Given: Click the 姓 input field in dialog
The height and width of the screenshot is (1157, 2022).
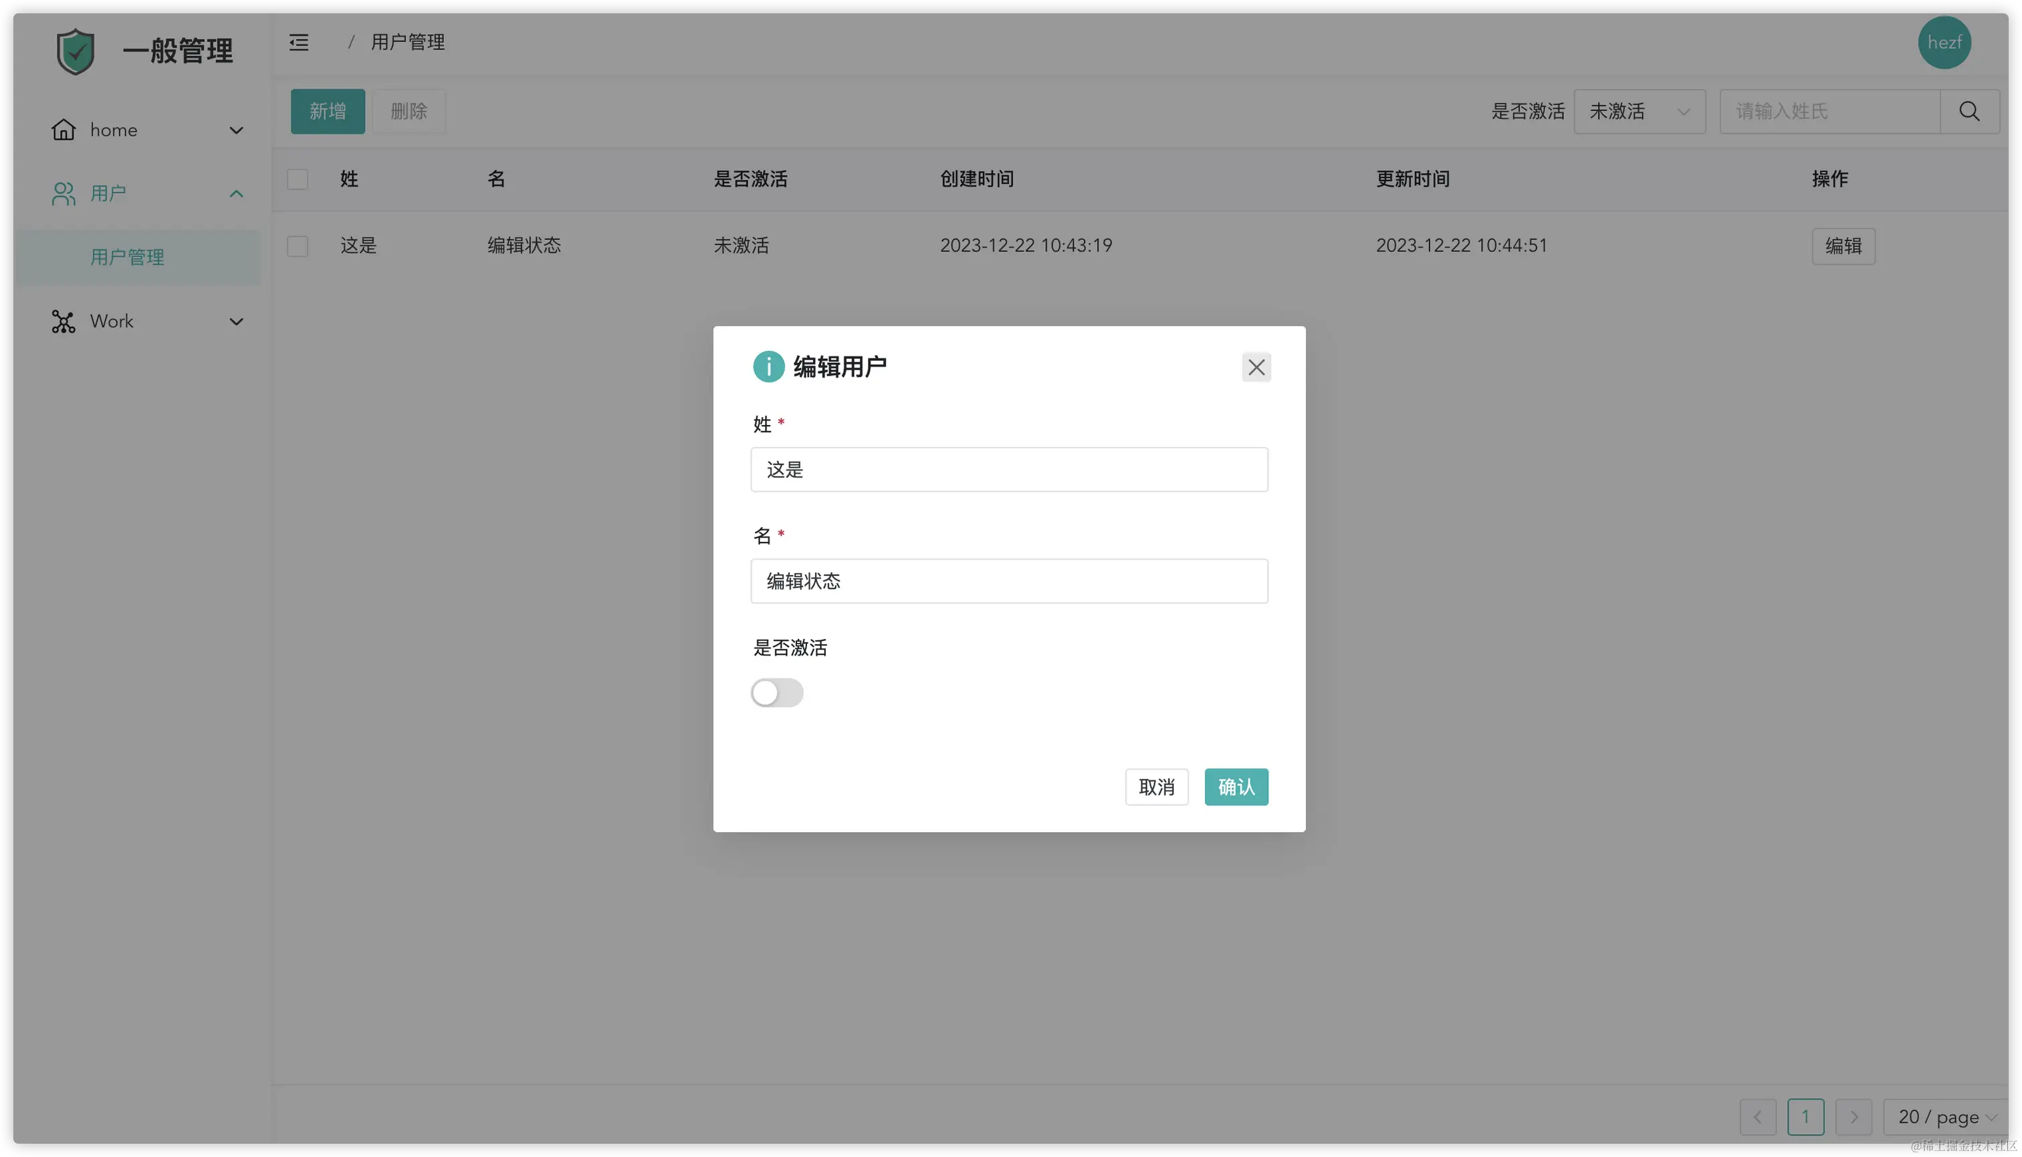Looking at the screenshot, I should 1008,470.
